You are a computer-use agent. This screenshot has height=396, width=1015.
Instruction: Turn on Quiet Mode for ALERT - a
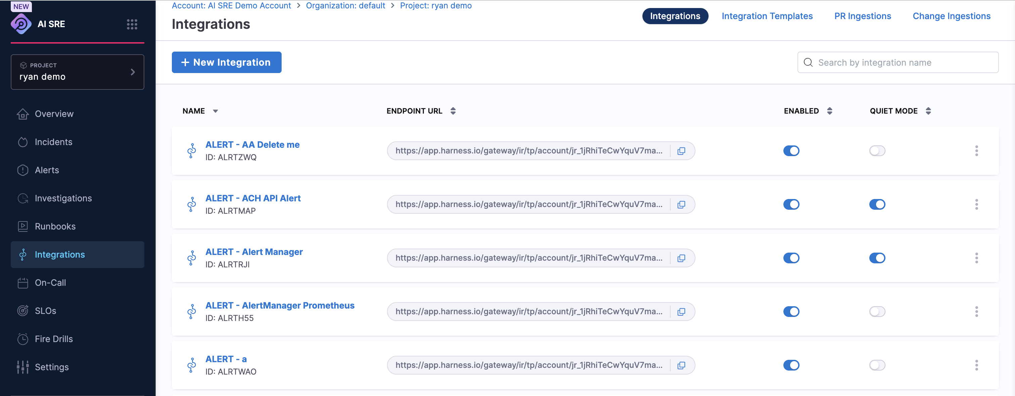coord(877,365)
